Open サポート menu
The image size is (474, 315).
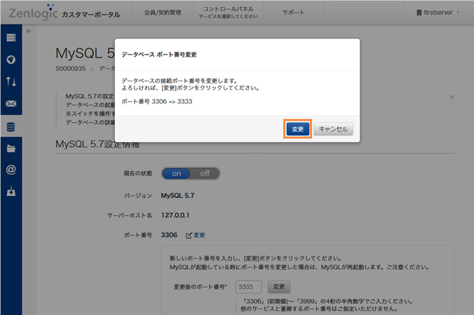click(294, 13)
